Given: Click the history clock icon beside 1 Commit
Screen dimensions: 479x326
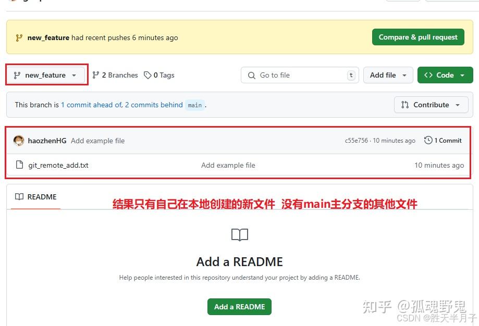Looking at the screenshot, I should point(428,140).
